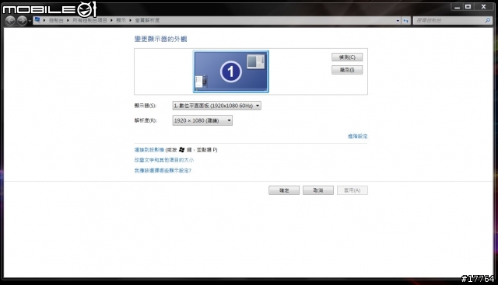498x285 pixels.
Task: Select 所有控制台項目 breadcrumb item
Action: [x=90, y=20]
